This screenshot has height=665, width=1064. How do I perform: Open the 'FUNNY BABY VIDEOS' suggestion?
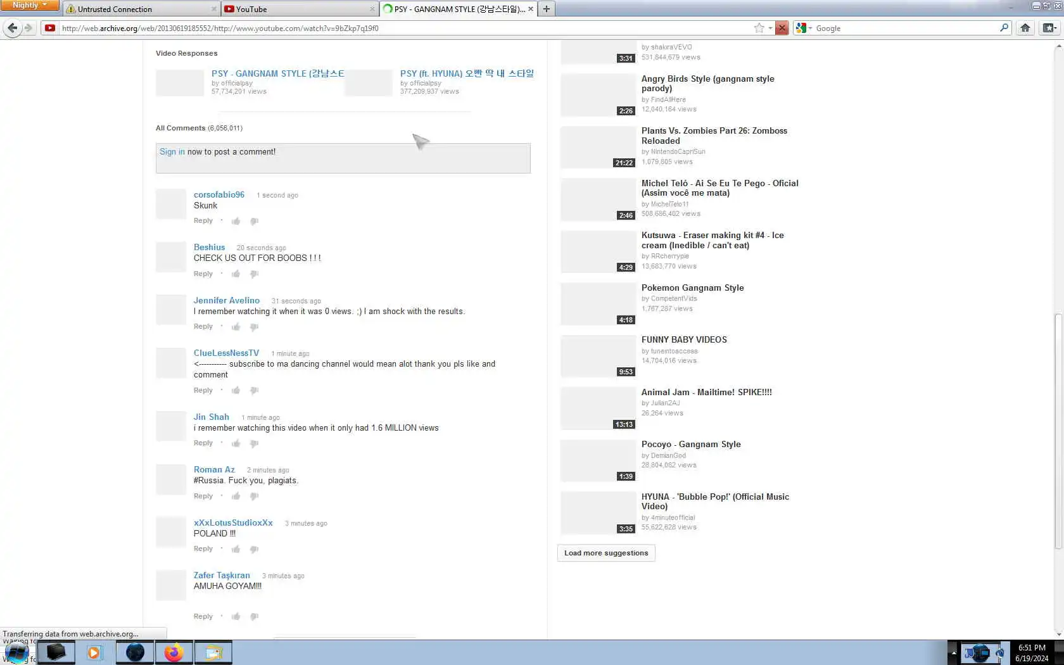click(684, 339)
